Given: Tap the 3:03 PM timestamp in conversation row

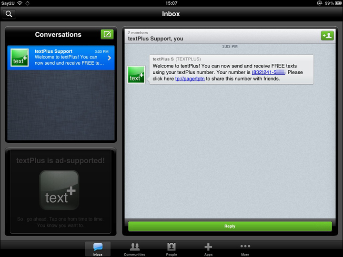Looking at the screenshot, I should tap(101, 51).
